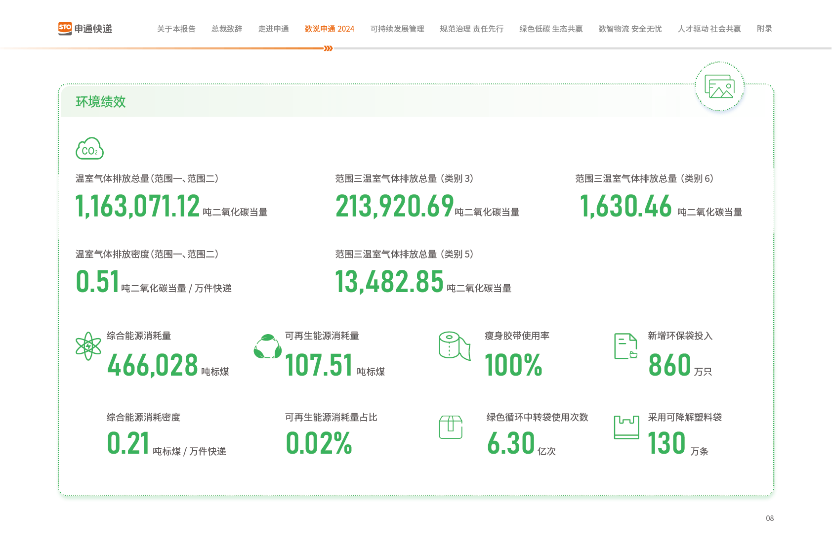This screenshot has height=555, width=832.
Task: Open the 绿色低碳 生态共赢 tab
Action: [551, 29]
